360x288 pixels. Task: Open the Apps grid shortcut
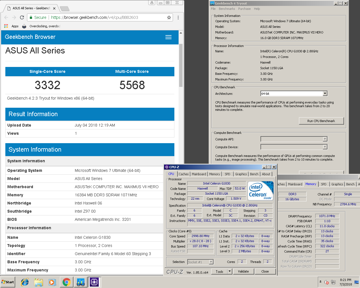(11, 26)
